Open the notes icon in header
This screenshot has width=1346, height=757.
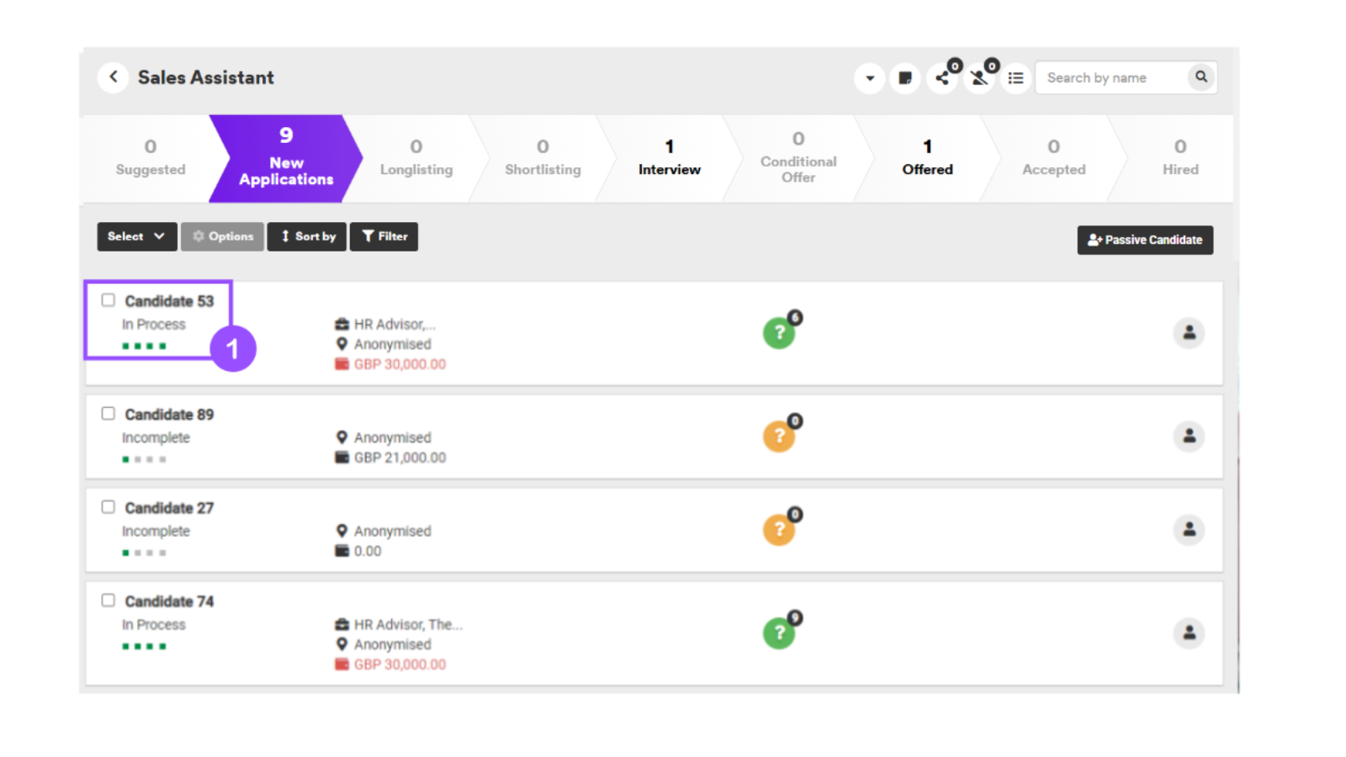tap(905, 78)
